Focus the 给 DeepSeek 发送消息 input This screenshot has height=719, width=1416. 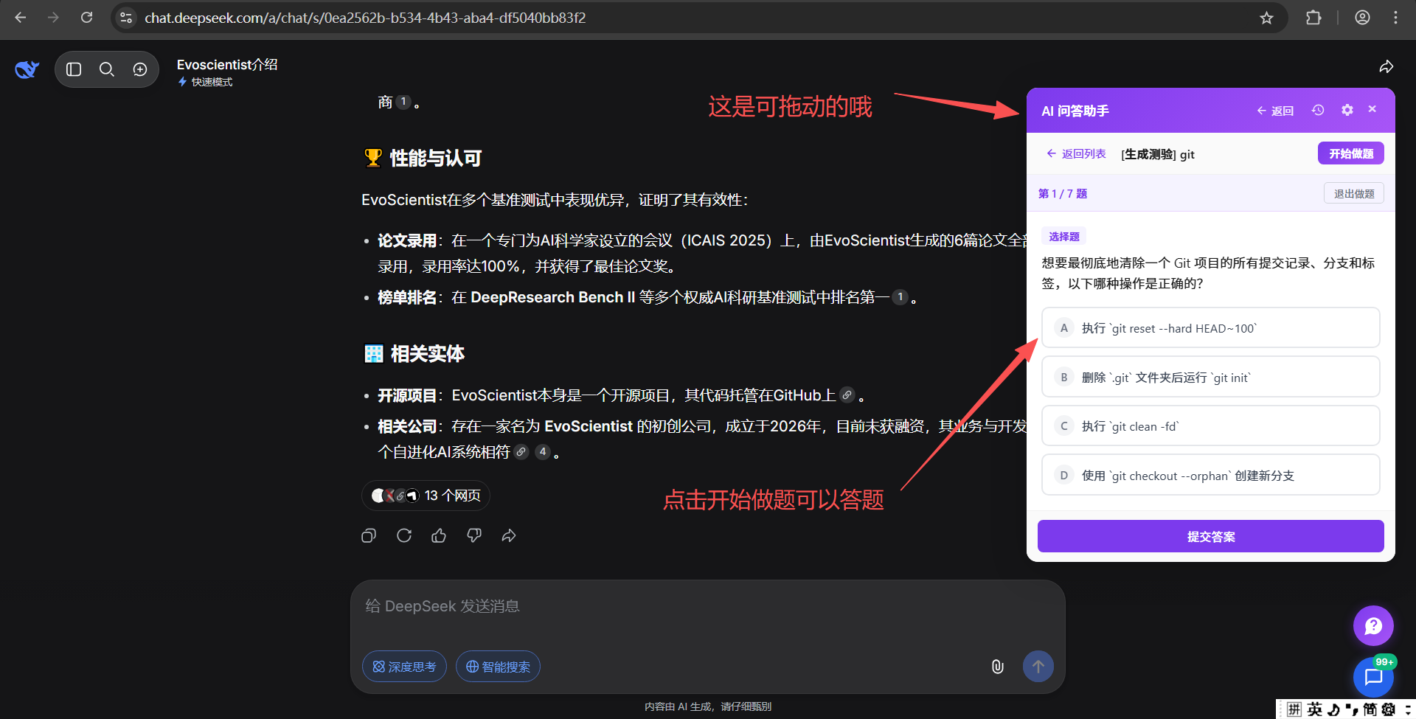point(708,607)
